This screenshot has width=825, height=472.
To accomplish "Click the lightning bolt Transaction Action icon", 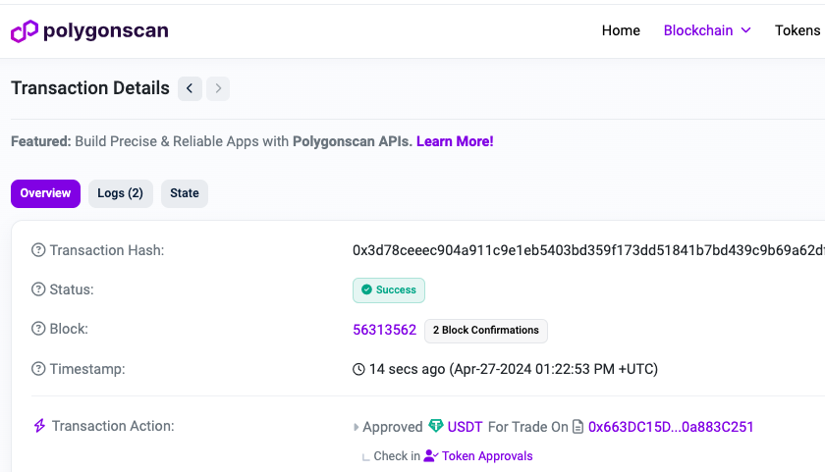I will pyautogui.click(x=39, y=426).
